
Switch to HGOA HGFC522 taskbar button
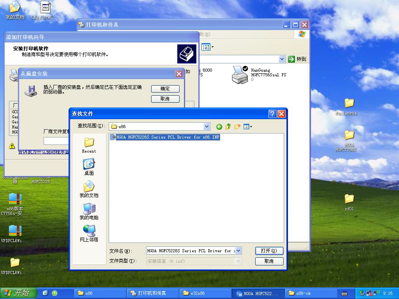(x=258, y=293)
